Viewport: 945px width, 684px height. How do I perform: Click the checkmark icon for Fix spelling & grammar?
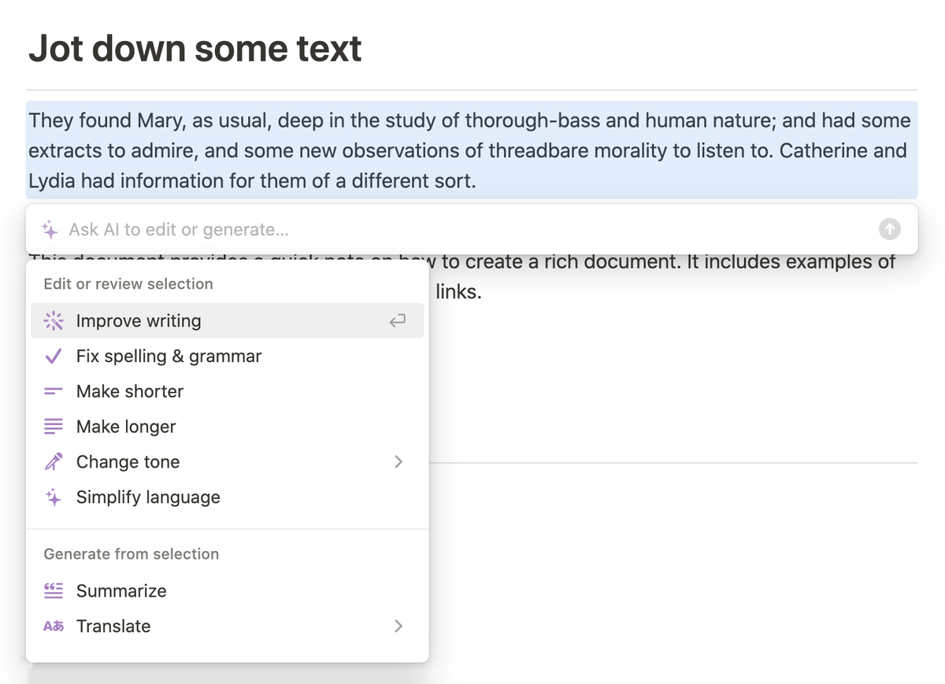[53, 356]
